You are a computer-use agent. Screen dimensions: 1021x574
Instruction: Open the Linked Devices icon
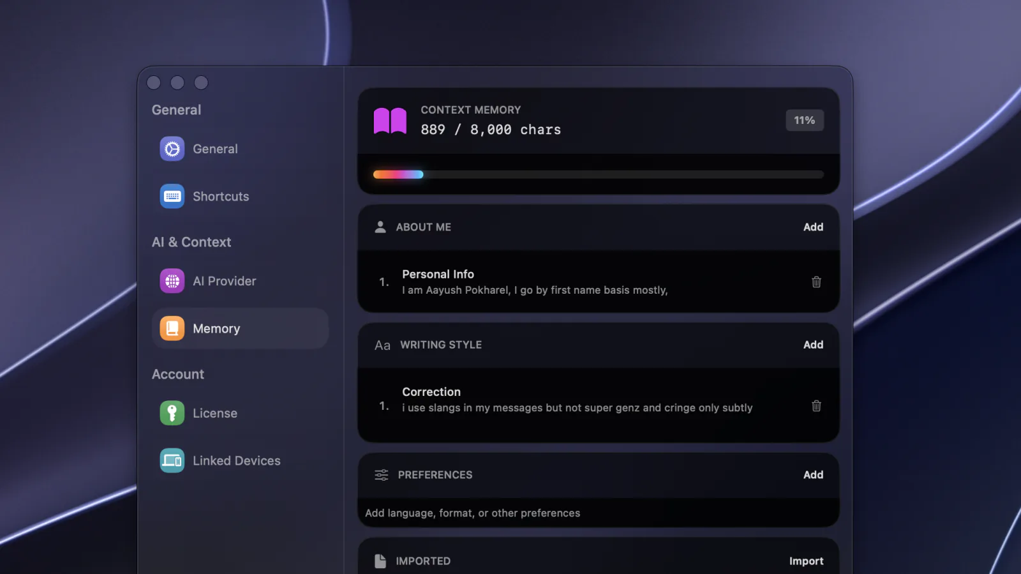172,460
